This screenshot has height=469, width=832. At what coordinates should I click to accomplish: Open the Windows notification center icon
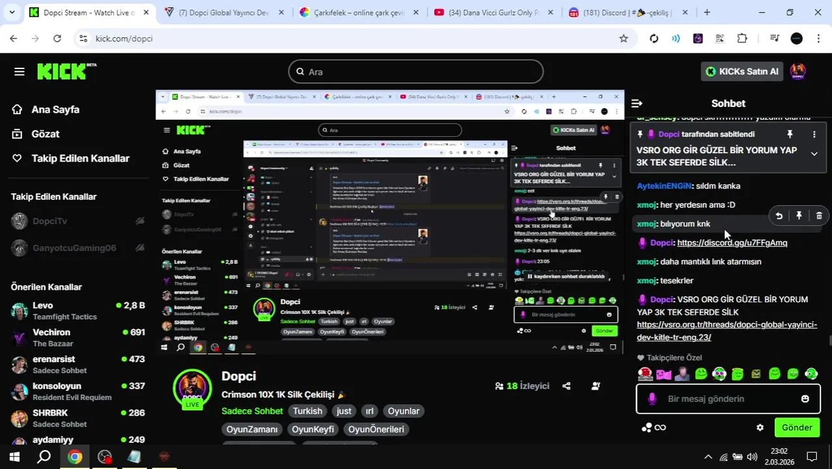(x=812, y=457)
